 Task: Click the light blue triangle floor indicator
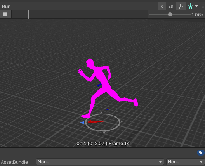tap(82, 123)
